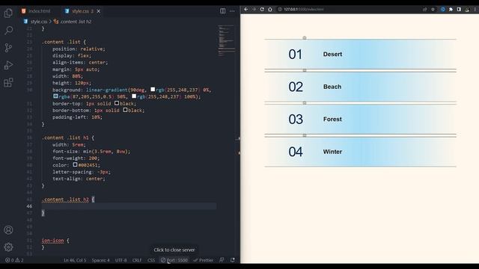Open the browser profile avatar

point(467,10)
